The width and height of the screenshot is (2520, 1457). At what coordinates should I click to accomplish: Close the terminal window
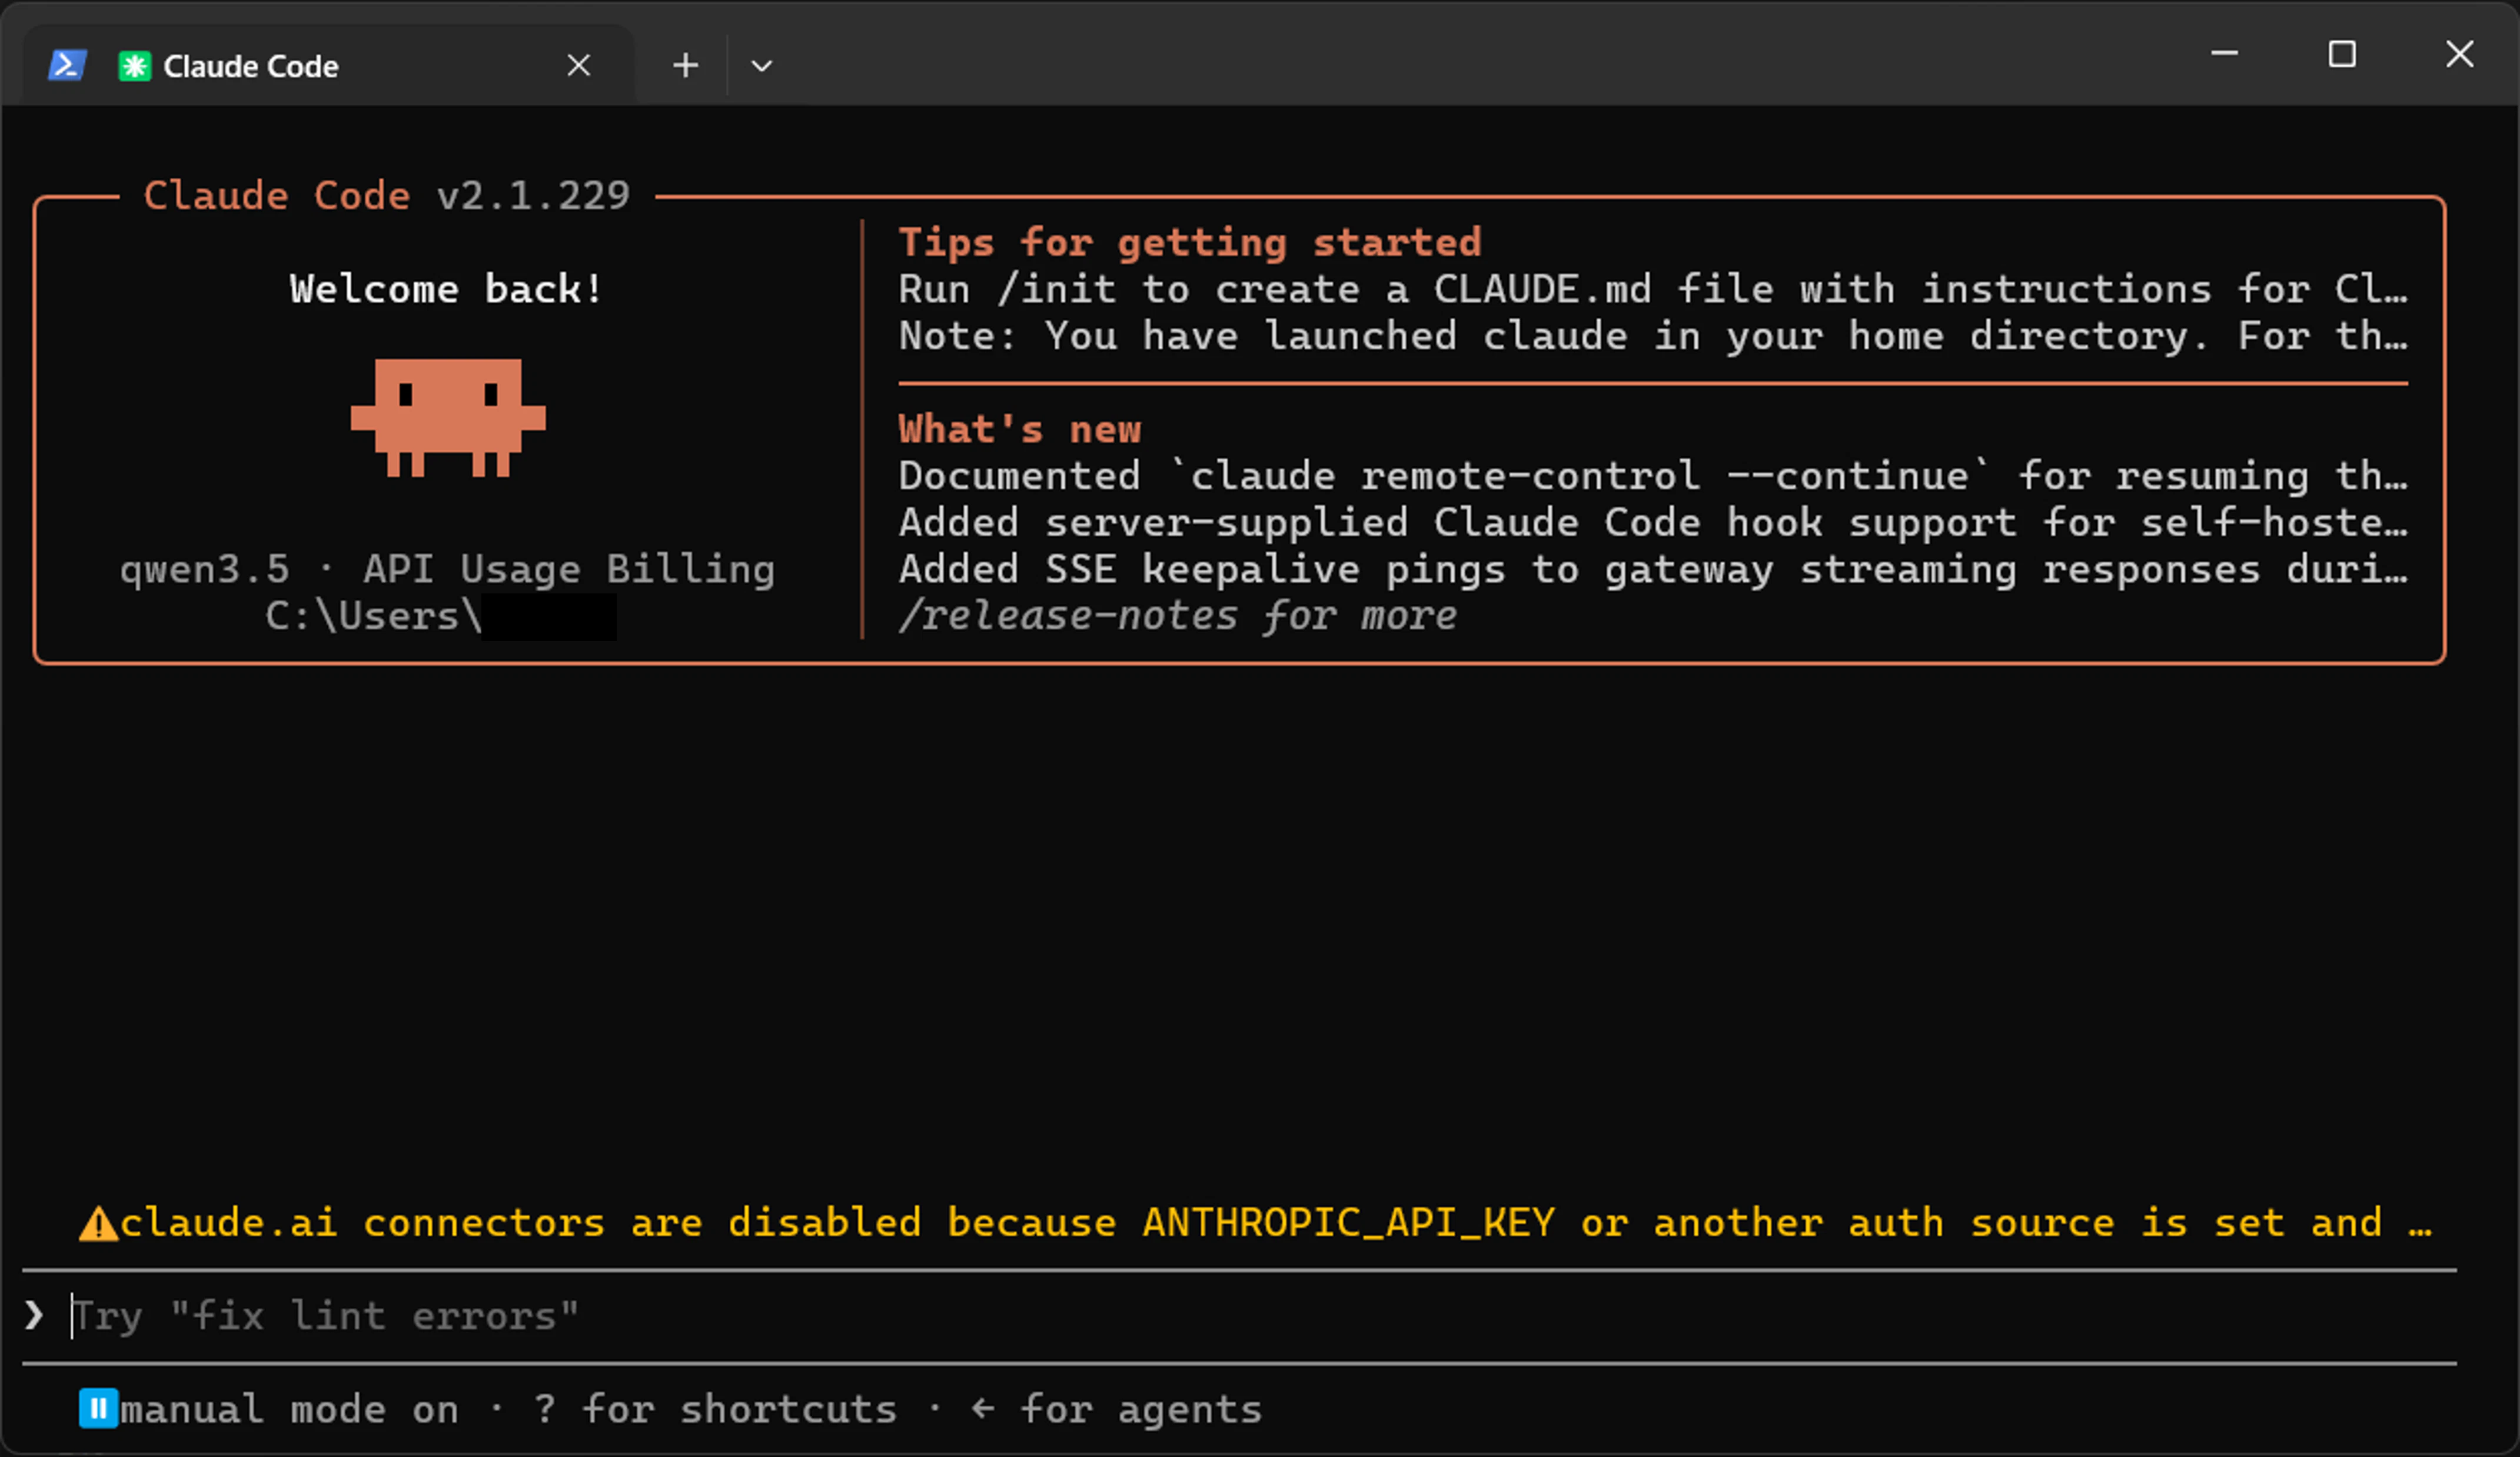tap(2459, 53)
